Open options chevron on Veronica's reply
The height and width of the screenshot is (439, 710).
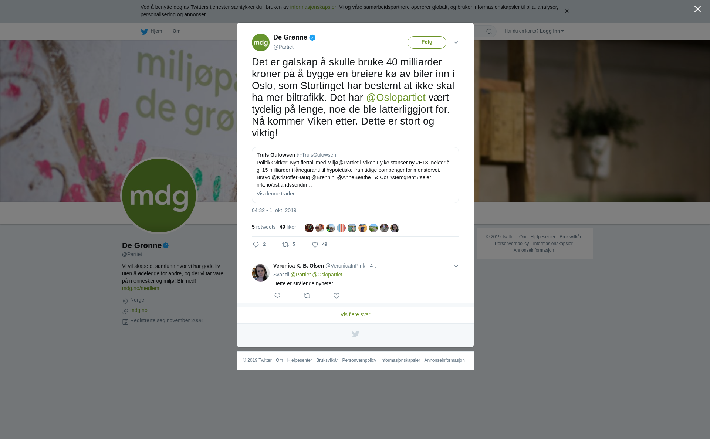456,266
